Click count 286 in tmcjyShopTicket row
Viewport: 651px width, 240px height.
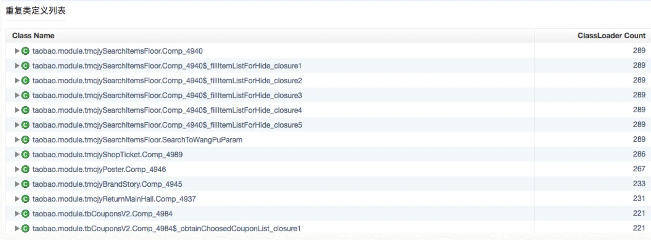(639, 154)
